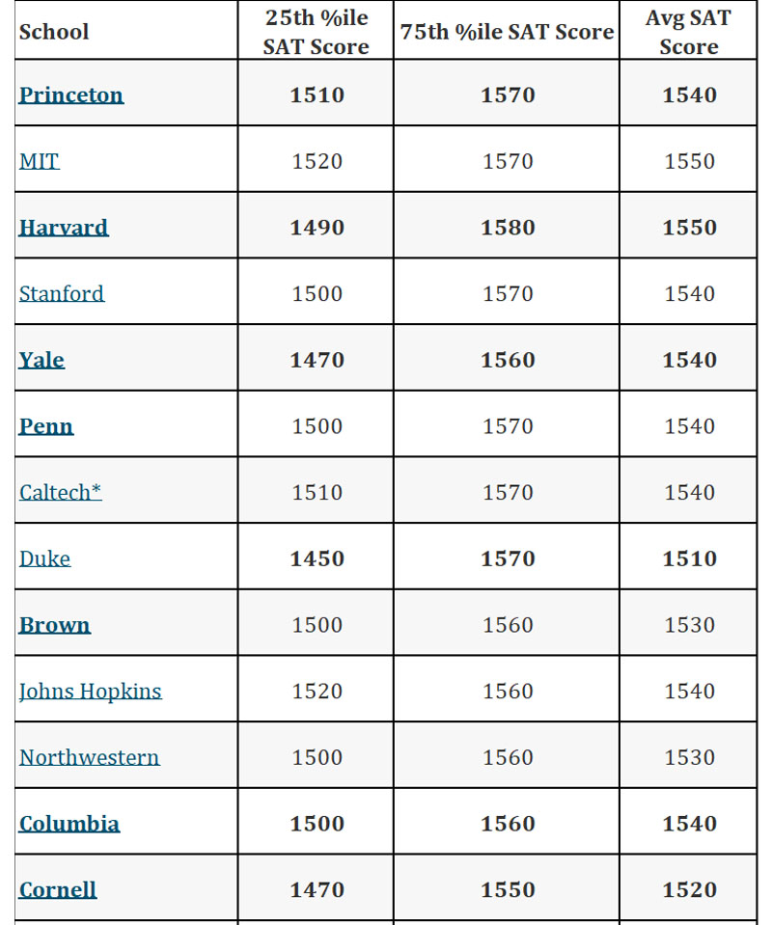The image size is (772, 925).
Task: Click the Johns Hopkins link
Action: [x=91, y=691]
